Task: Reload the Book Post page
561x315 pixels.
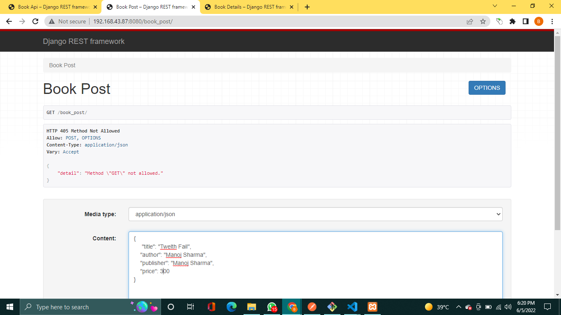Action: [x=35, y=21]
